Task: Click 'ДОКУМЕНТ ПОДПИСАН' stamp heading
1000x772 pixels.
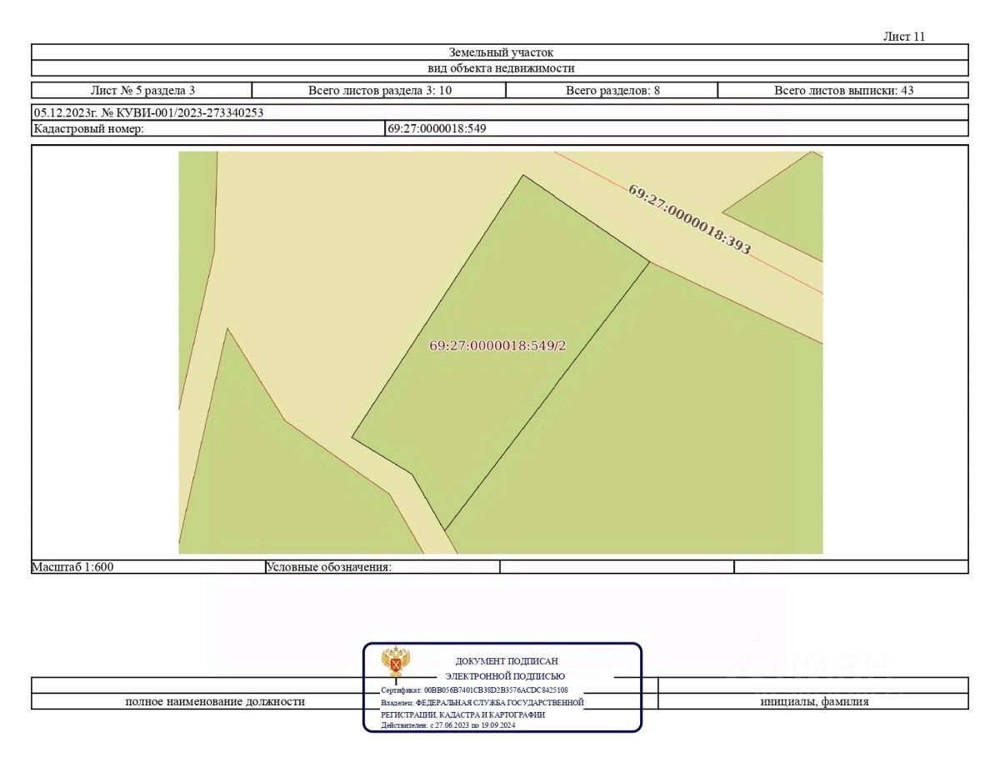Action: click(x=507, y=661)
